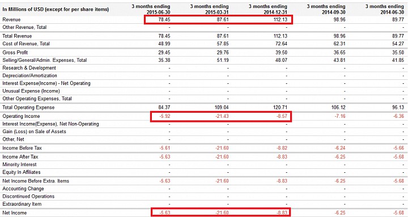The width and height of the screenshot is (408, 217).
Task: Click the In Millions of USD header cell
Action: [56, 10]
